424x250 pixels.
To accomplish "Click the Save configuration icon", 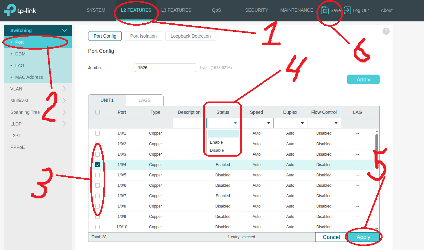I will pyautogui.click(x=325, y=10).
